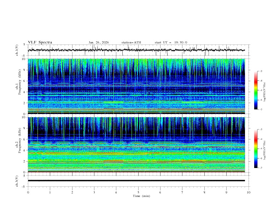Click the lower colorbar beside ch.2 spectrogram
The image size is (280, 216).
click(256, 149)
